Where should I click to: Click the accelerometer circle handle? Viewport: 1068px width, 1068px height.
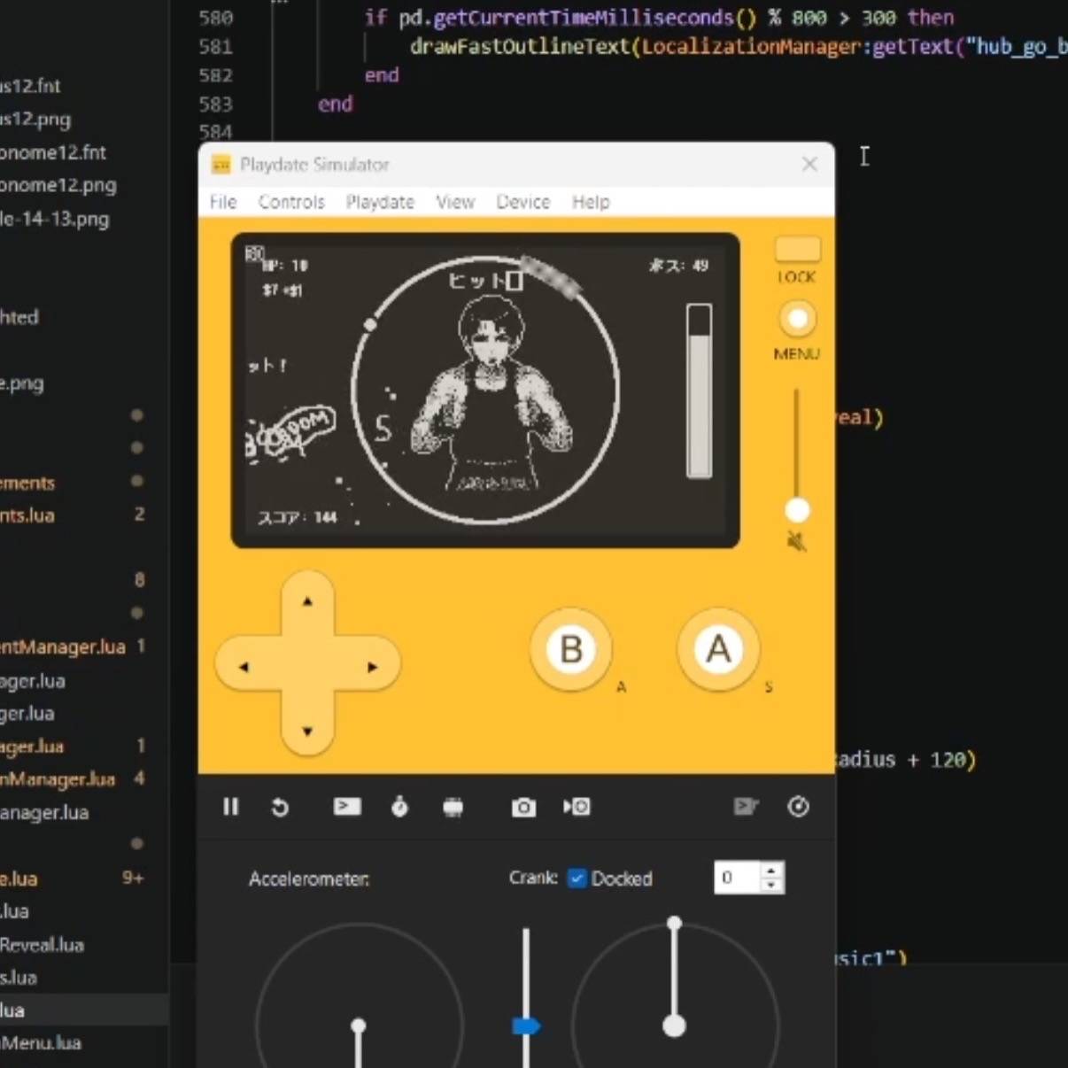(358, 1025)
